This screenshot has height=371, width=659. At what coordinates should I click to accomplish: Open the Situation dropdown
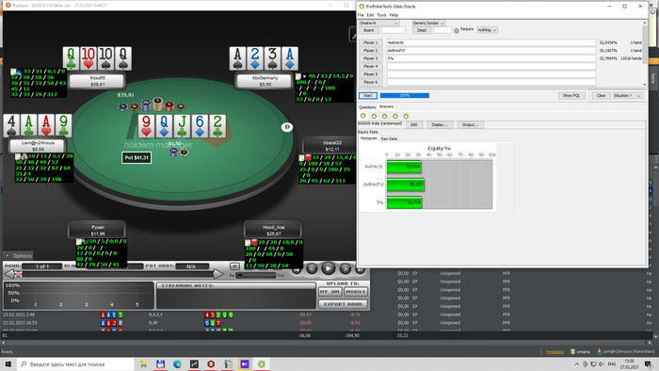pos(627,96)
